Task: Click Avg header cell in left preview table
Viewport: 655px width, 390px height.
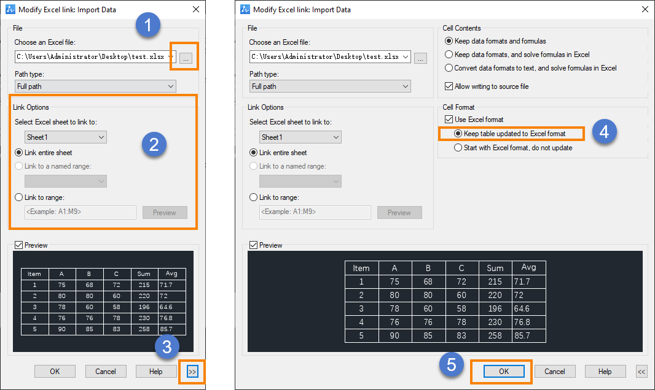Action: pos(171,273)
